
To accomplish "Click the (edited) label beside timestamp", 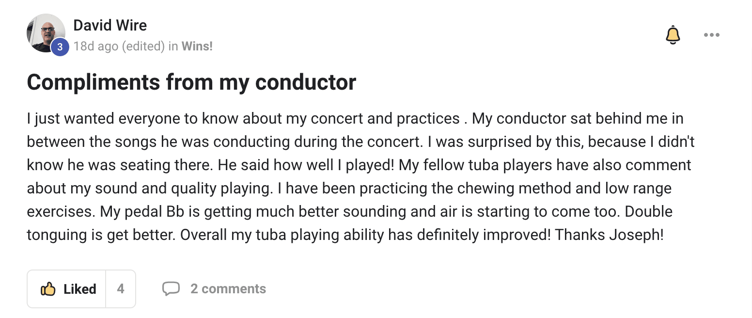I will [x=143, y=47].
